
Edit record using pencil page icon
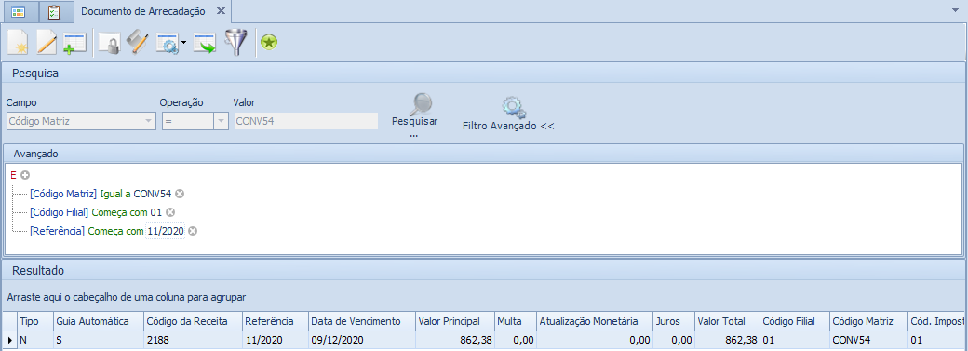47,43
